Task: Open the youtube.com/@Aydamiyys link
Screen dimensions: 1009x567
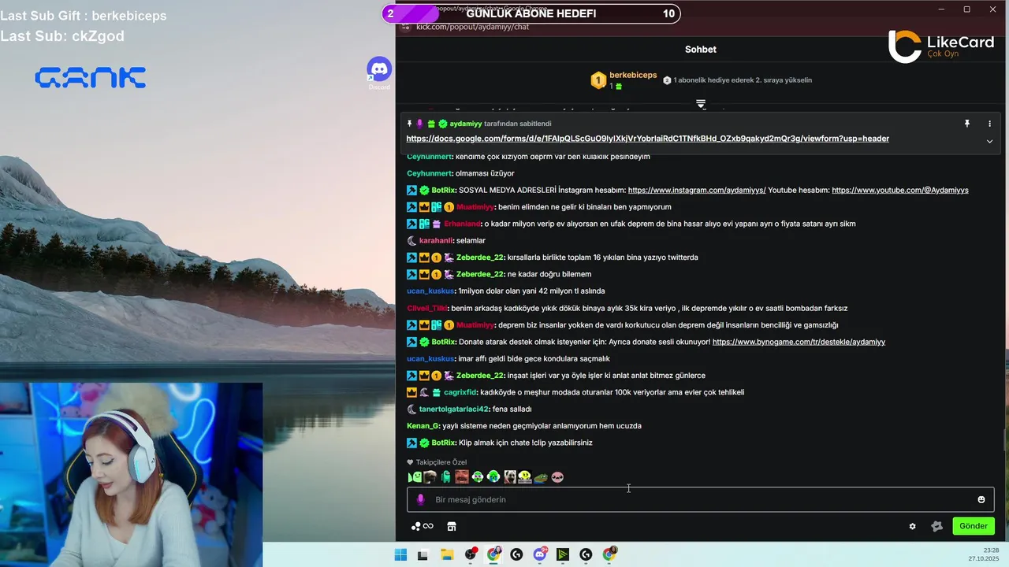Action: point(900,190)
